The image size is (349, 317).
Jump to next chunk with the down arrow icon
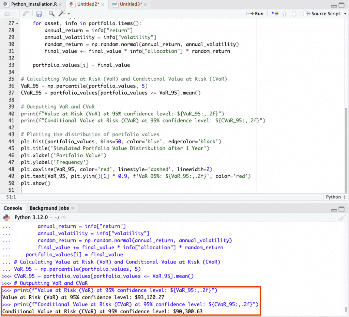coord(294,14)
